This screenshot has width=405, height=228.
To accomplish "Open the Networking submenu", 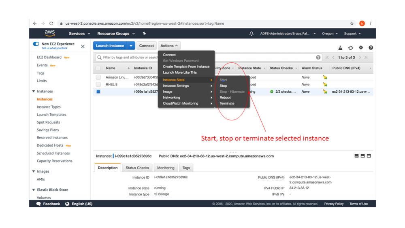I will [186, 98].
